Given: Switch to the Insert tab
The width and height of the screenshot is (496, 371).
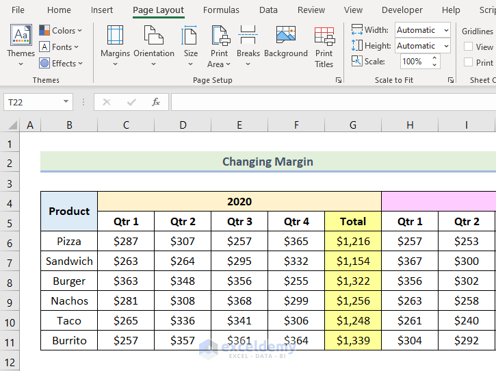Looking at the screenshot, I should pos(101,10).
